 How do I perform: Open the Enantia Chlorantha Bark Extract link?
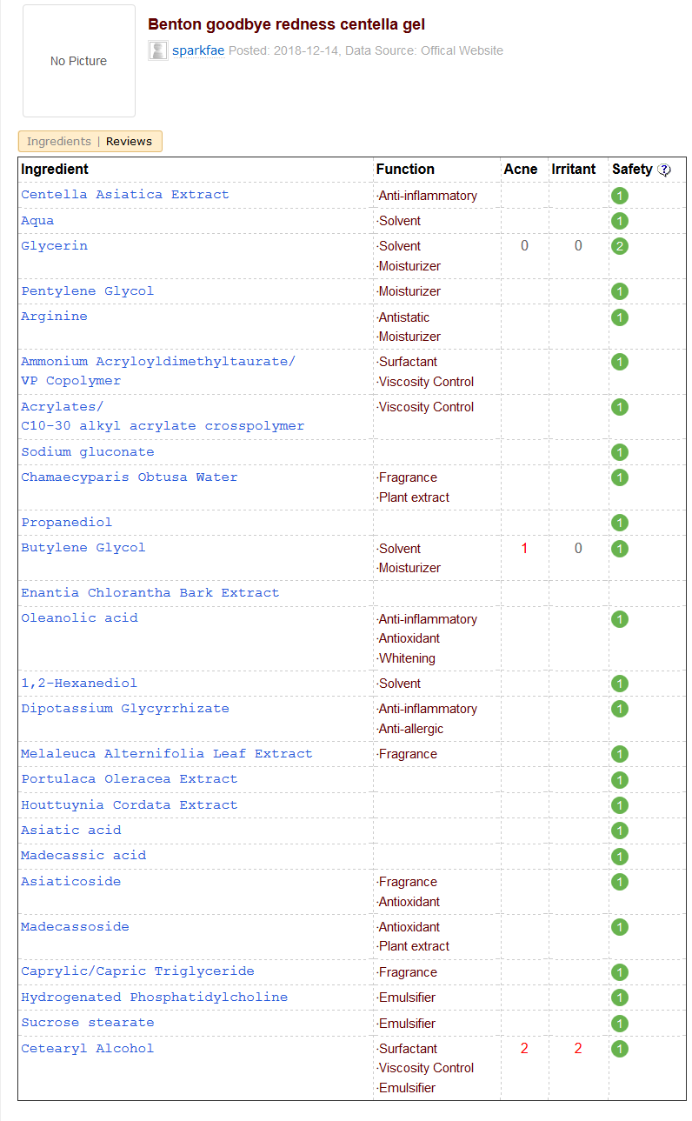click(150, 593)
